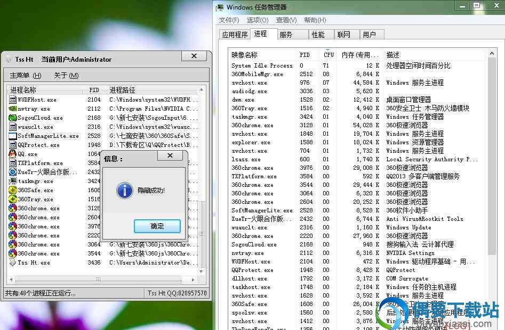Click the QQProtect.exe icon in Tss Ht

pos(13,145)
